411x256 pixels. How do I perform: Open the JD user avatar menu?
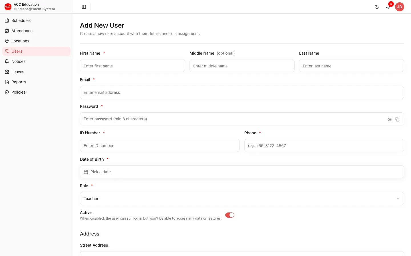click(400, 7)
